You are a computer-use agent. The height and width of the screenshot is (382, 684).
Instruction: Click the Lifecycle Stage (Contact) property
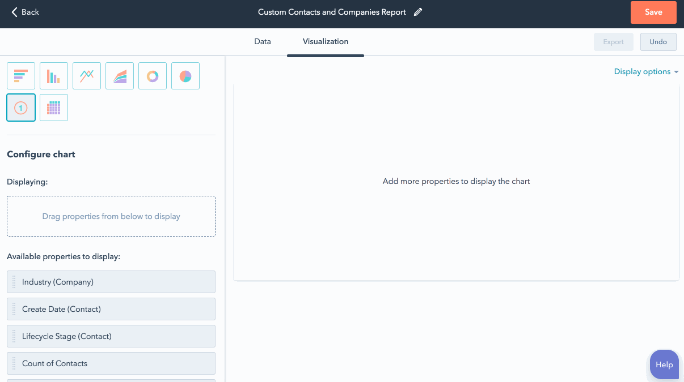click(x=111, y=336)
